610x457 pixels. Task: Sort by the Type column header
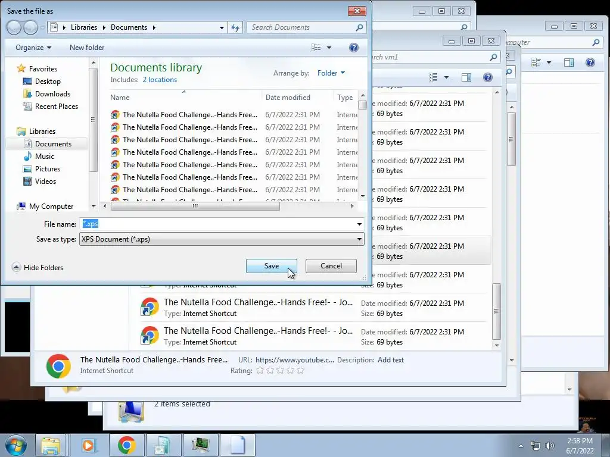(x=345, y=98)
